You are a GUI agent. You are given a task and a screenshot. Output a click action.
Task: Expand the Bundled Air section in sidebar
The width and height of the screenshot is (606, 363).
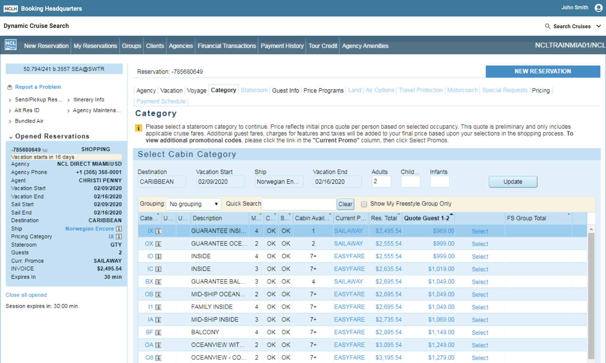tap(10, 121)
